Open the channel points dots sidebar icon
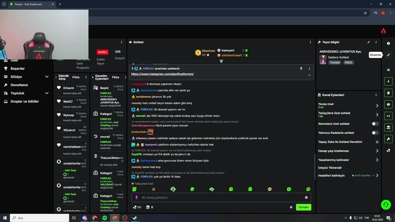 click(x=388, y=150)
